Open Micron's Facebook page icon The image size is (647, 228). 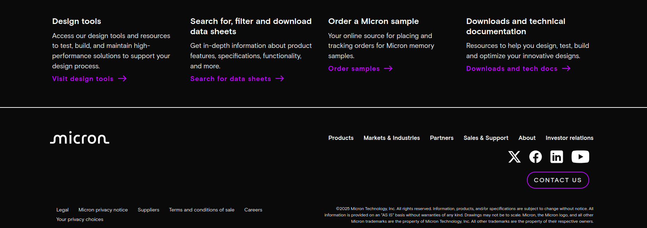tap(536, 157)
